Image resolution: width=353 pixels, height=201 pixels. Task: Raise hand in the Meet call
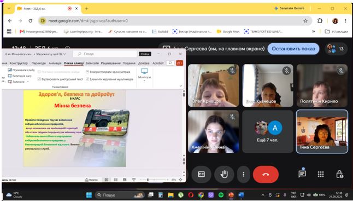224,174
